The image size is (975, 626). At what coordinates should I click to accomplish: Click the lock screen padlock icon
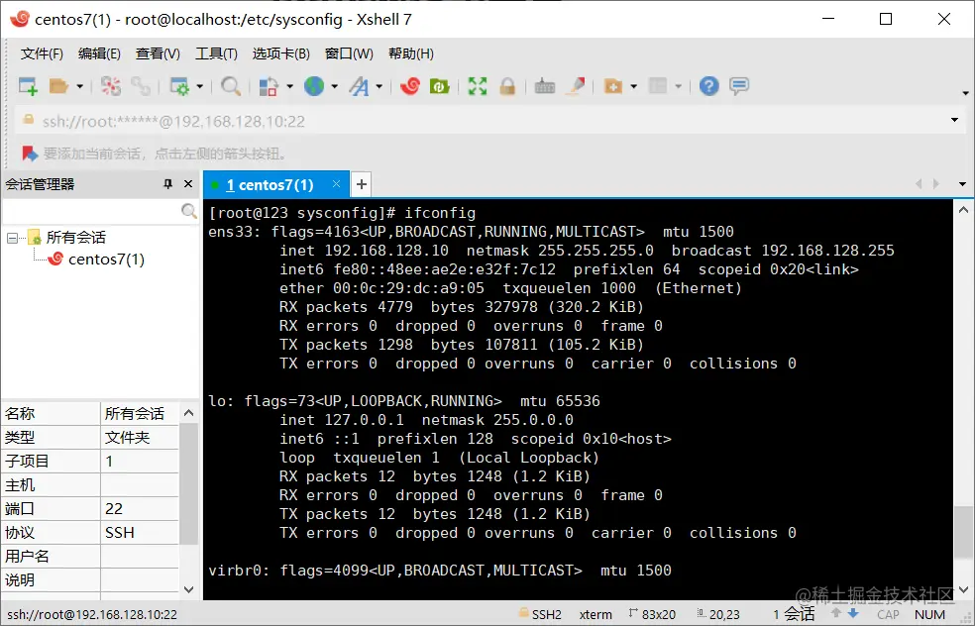click(x=507, y=86)
